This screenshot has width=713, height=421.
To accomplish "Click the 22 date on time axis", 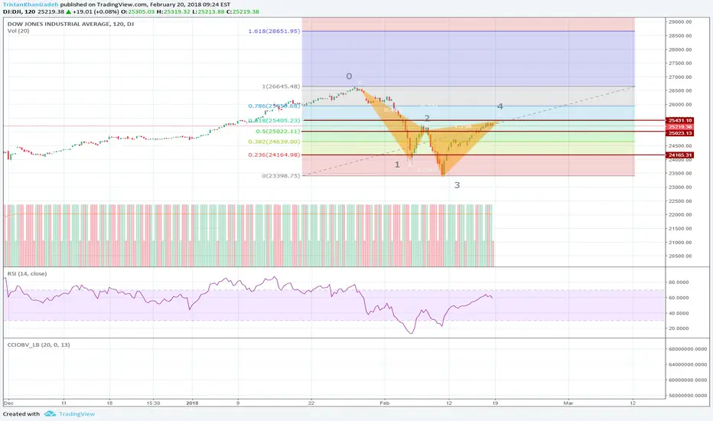I will pyautogui.click(x=311, y=403).
